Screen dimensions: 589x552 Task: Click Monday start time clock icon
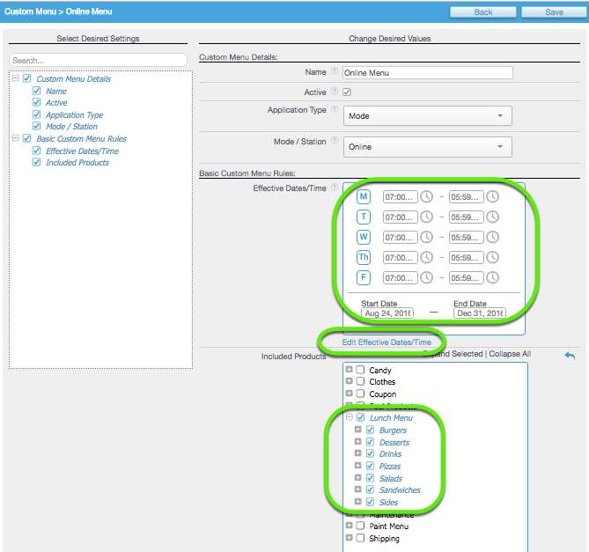426,196
